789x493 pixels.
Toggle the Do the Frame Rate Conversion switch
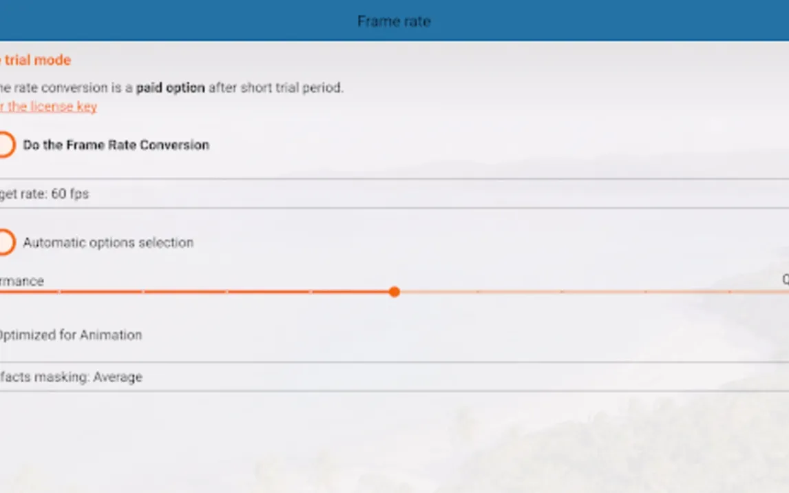[x=6, y=145]
